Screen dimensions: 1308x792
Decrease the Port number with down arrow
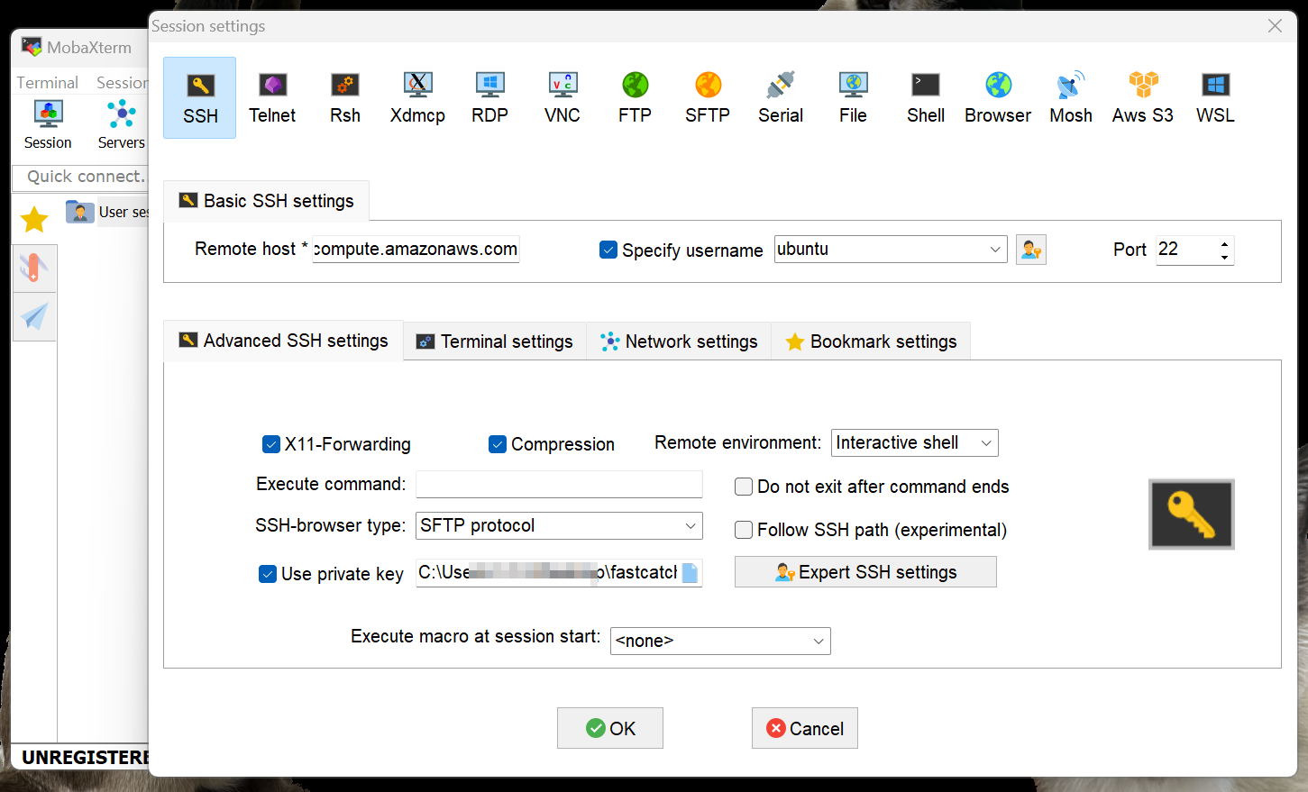click(1224, 257)
